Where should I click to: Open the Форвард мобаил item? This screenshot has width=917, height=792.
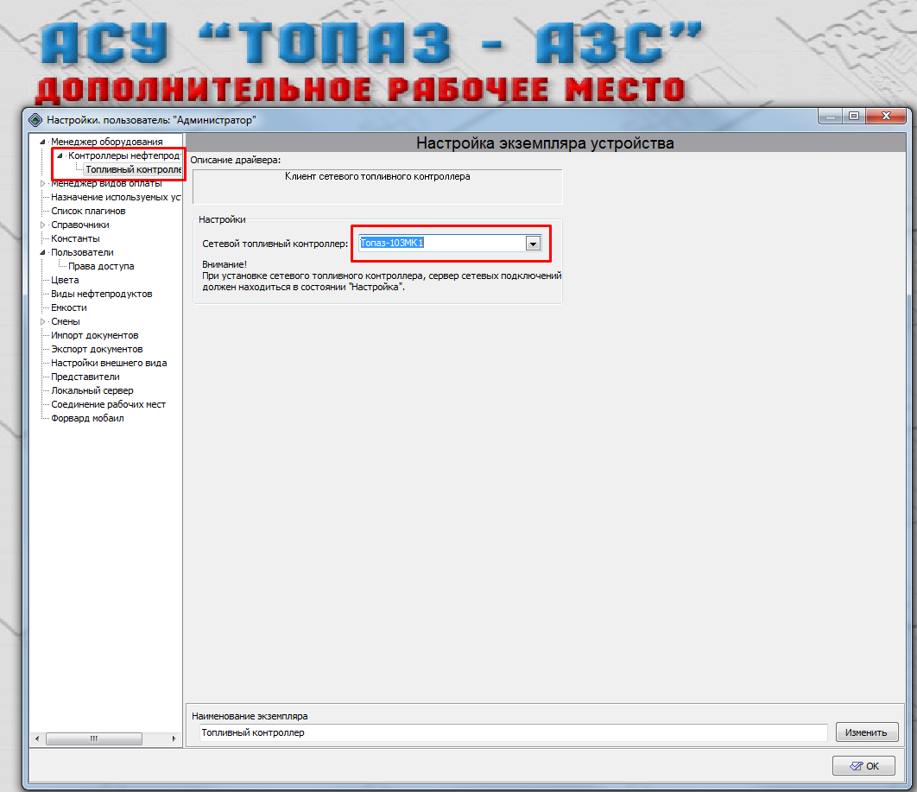(x=88, y=418)
